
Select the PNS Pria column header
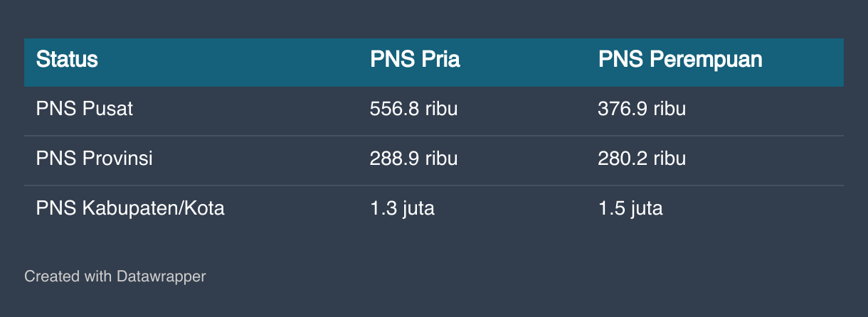(415, 60)
